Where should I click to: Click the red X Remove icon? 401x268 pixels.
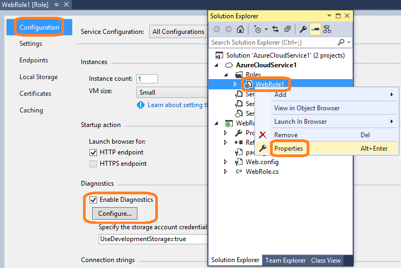262,135
